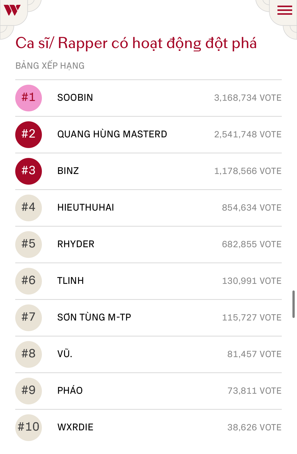The height and width of the screenshot is (454, 297).
Task: Click the red #2 rank badge
Action: coord(28,135)
